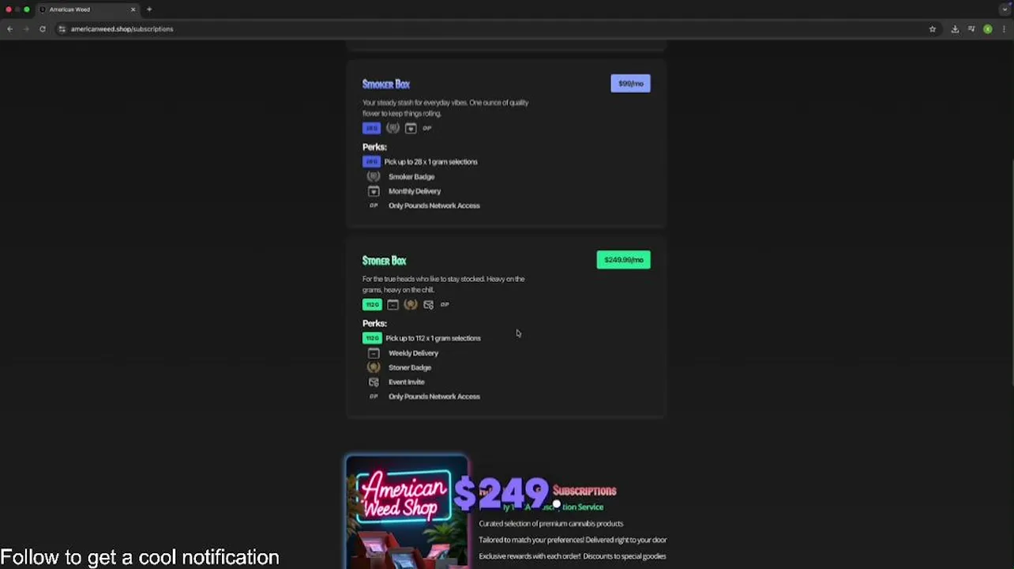
Task: Open the media control icon in toolbar
Action: click(x=971, y=29)
